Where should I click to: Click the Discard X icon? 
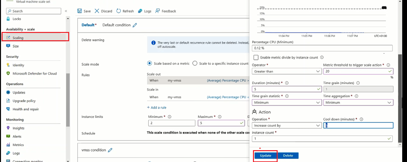[x=97, y=11]
